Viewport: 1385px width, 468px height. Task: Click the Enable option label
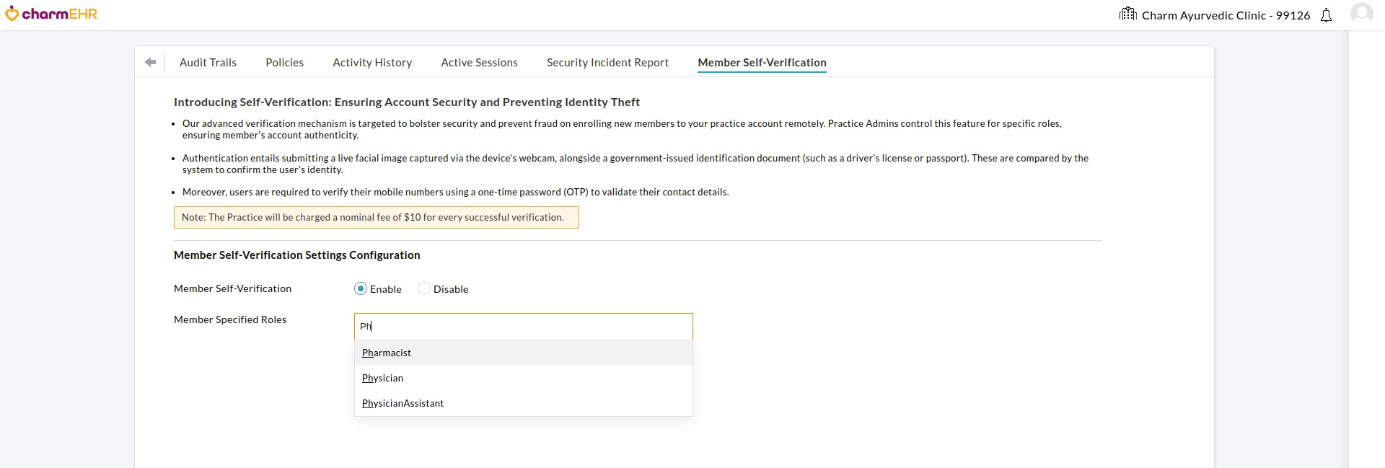point(386,289)
